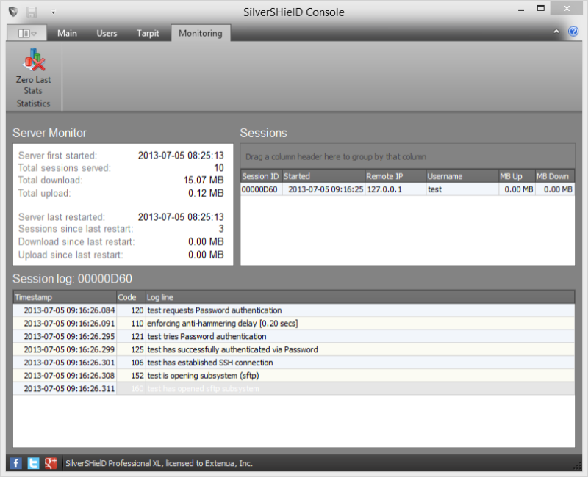Select the Monitoring tab
Image resolution: width=588 pixels, height=477 pixels.
201,33
